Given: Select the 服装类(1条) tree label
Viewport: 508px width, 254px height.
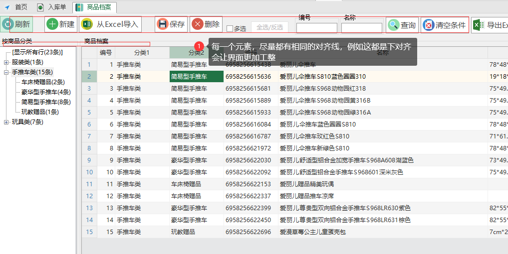Looking at the screenshot, I should (x=27, y=62).
